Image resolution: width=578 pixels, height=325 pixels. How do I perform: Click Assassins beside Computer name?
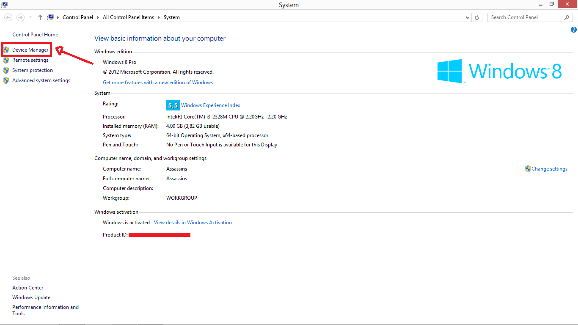pos(177,169)
